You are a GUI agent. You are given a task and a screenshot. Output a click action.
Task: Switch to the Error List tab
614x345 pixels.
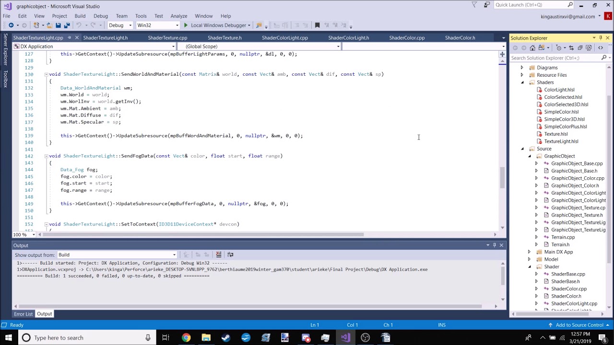coord(23,314)
